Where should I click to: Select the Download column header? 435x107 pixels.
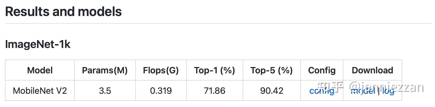[372, 70]
